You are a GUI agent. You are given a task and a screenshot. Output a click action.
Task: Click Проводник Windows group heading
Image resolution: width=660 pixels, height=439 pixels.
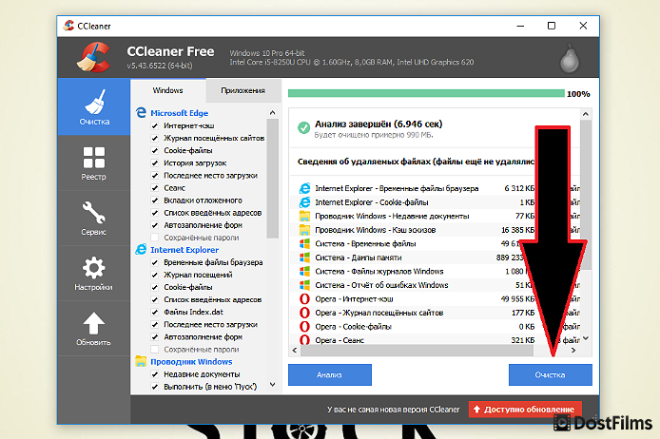(191, 362)
